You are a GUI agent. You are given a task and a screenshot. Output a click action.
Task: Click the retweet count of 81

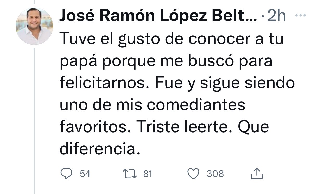click(x=148, y=174)
